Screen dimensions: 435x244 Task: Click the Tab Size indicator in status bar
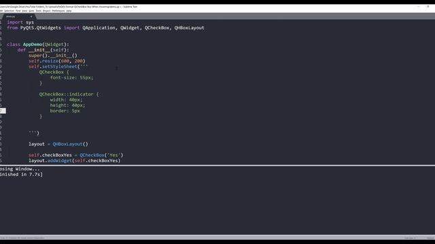410,238
